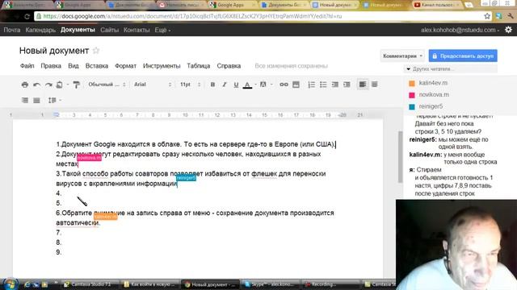Screen dimensions: 517x290
Task: Open the Windows Start button
Action: point(10,284)
